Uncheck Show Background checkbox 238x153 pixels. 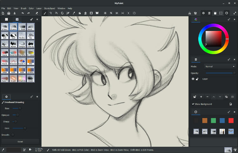193,104
